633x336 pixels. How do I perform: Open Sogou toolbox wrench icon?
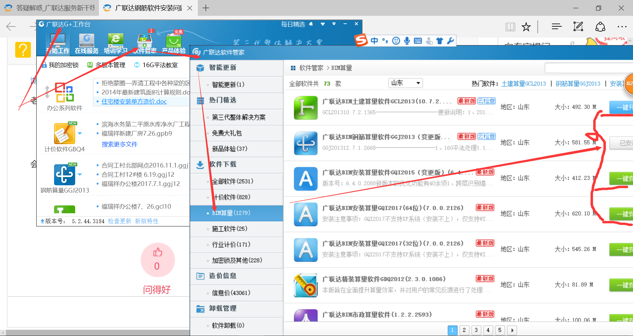[x=450, y=41]
